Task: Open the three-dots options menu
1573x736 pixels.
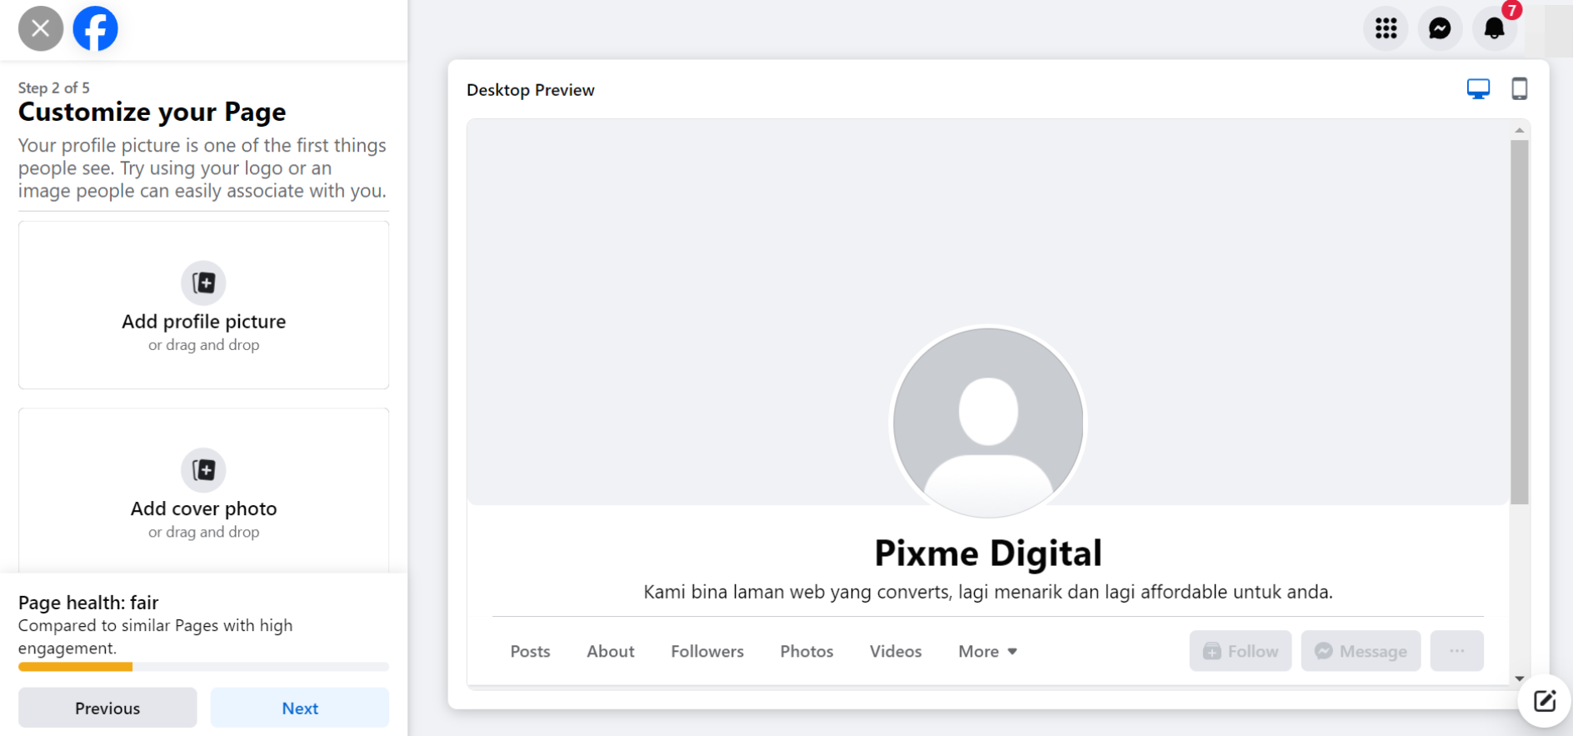Action: [x=1456, y=651]
